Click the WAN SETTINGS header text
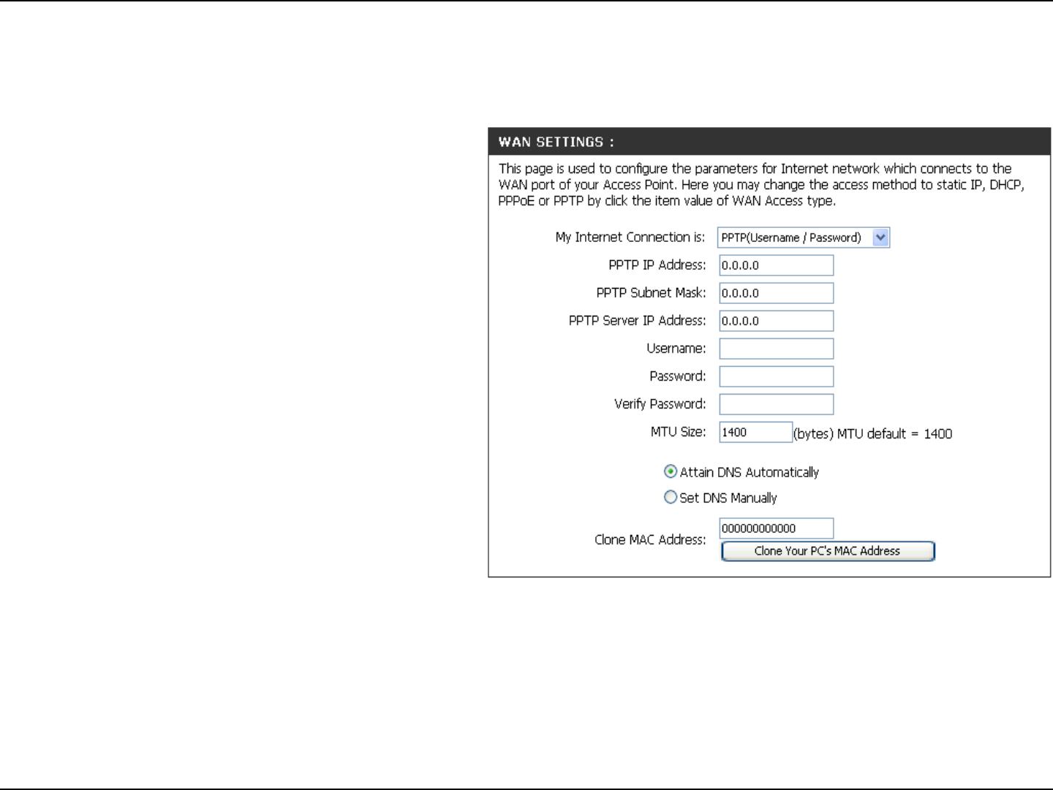This screenshot has width=1053, height=790. [x=556, y=142]
